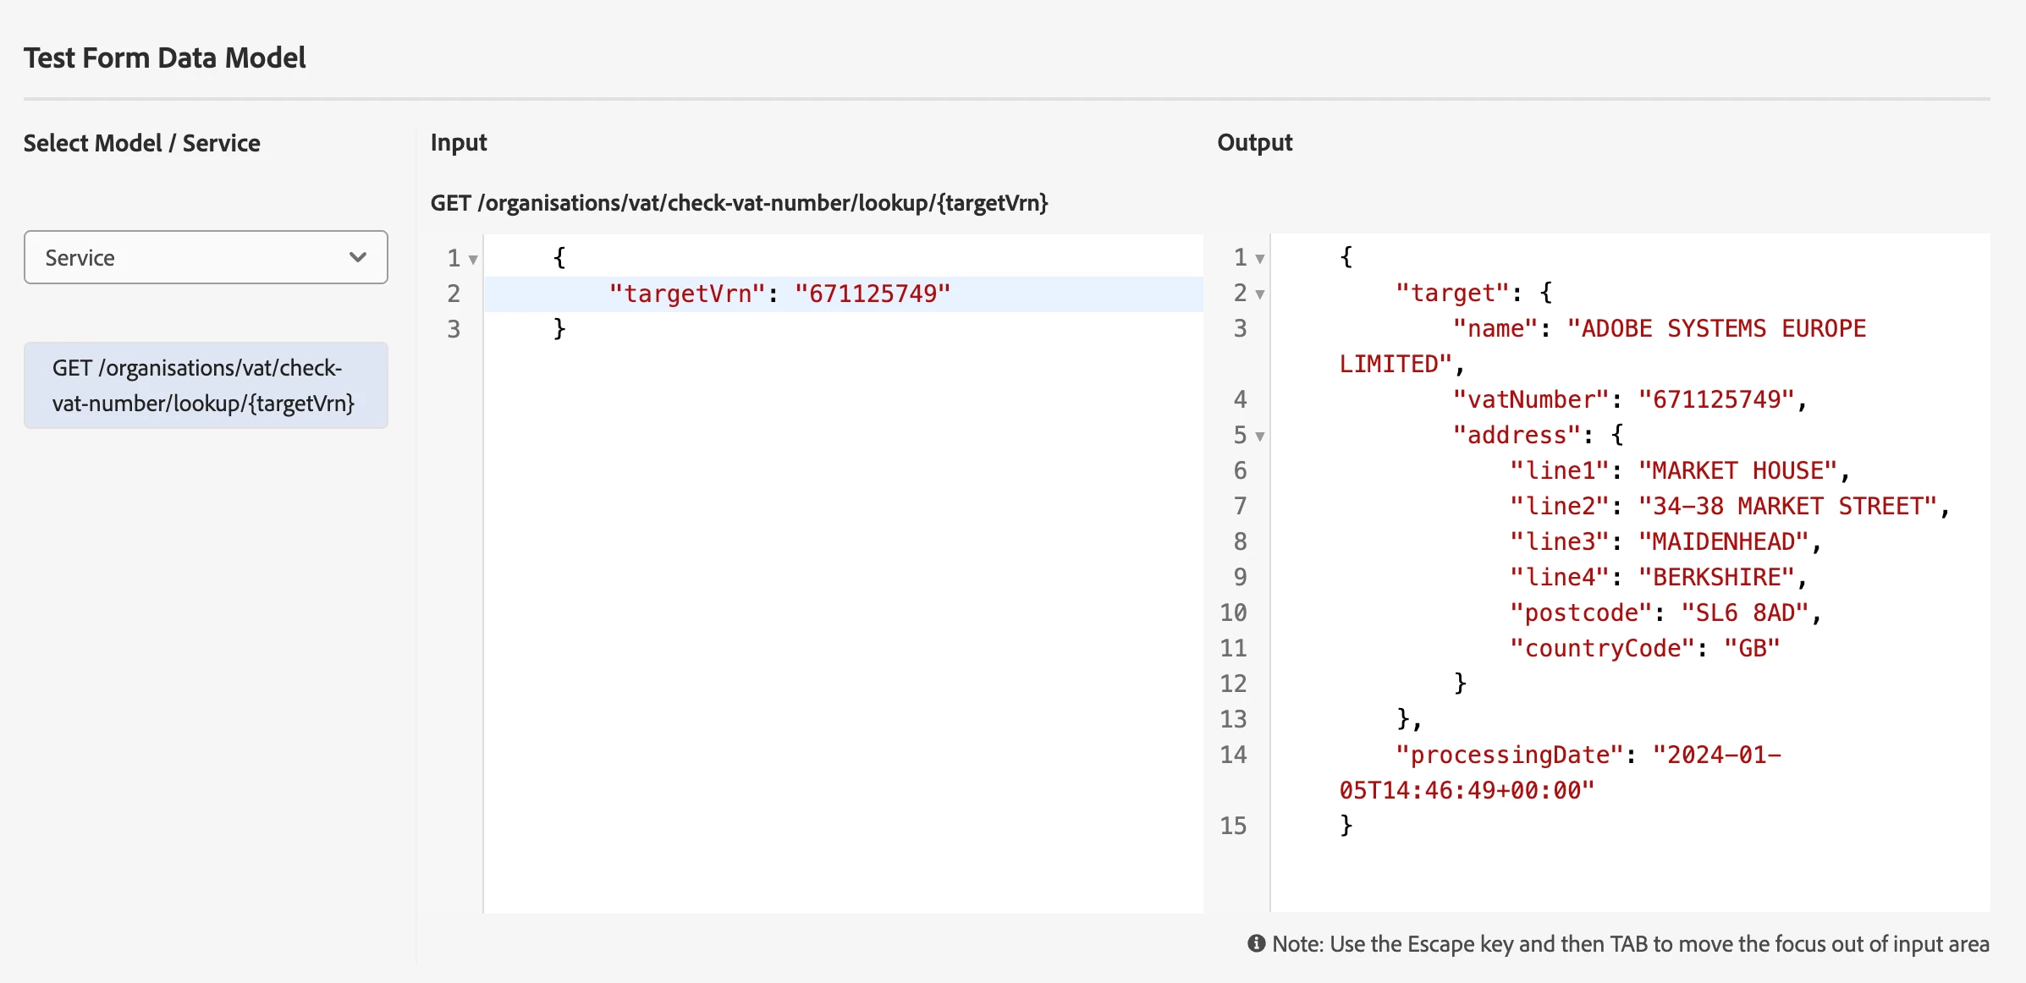Collapse the "target" object in output

pos(1259,294)
